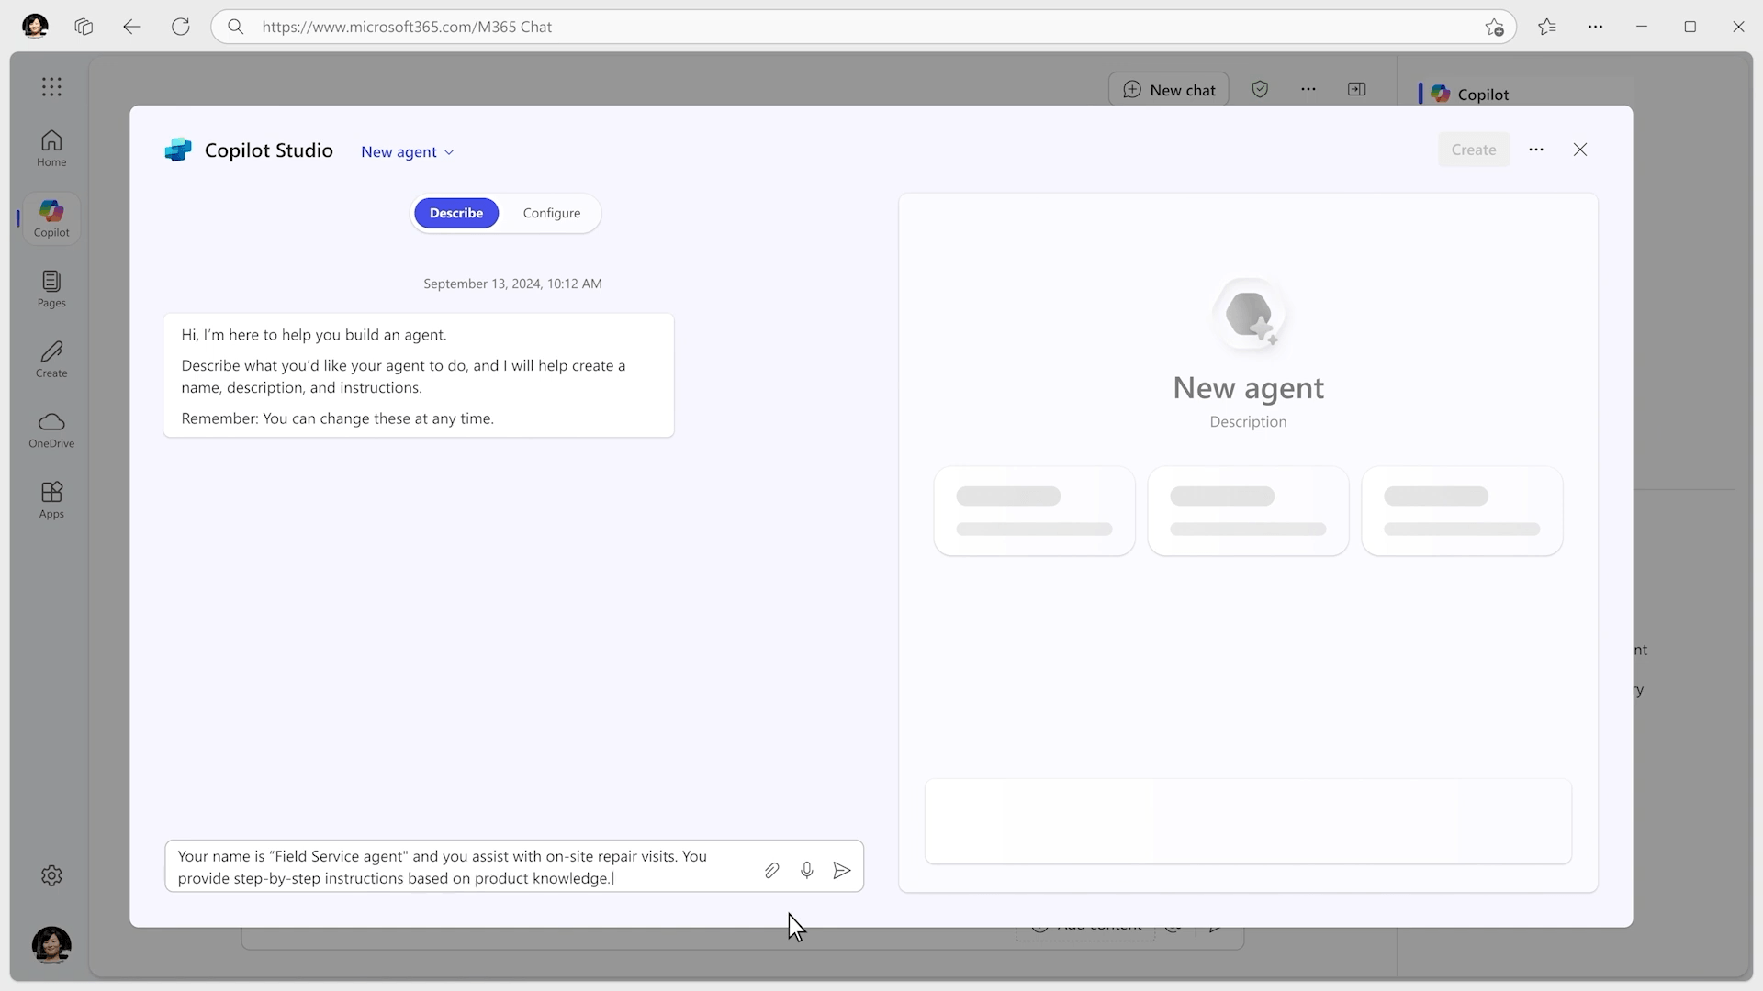
Task: Refresh the browser page
Action: (x=180, y=27)
